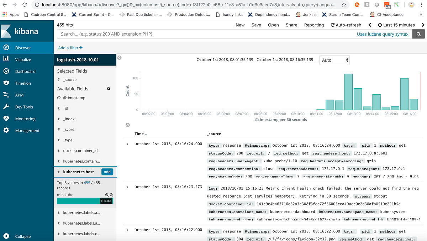Expand the first document row
Viewport: 427px width, 241px height.
click(127, 144)
